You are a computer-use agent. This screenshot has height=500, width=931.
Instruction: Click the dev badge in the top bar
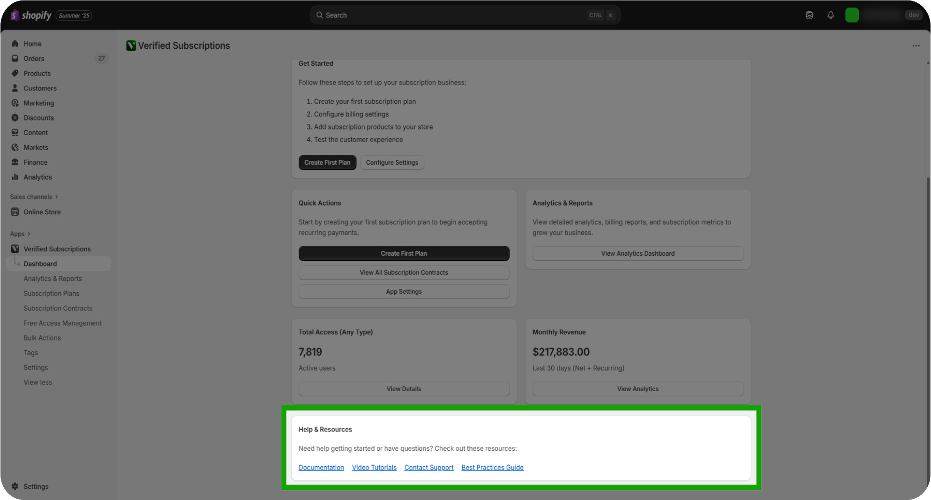coord(914,15)
